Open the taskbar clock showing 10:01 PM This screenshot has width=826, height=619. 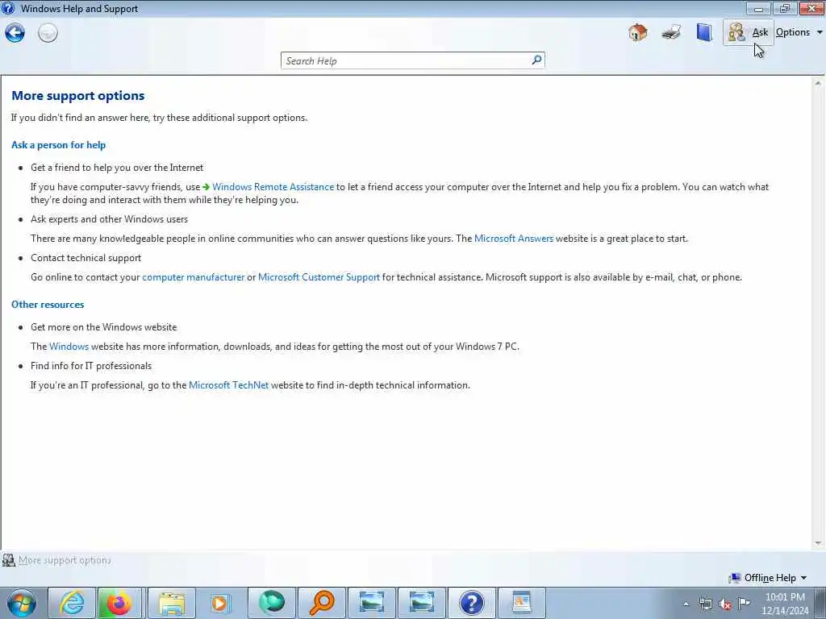click(x=785, y=603)
